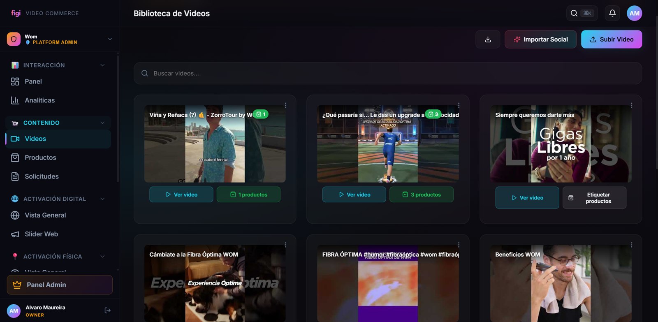Click the 3 products badge on ¿Qué pasaría thumbnail

click(x=433, y=114)
